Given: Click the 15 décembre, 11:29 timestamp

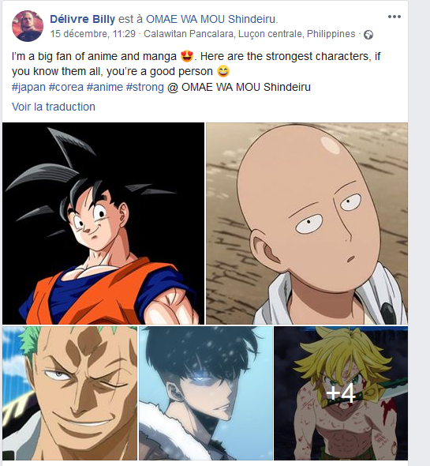Looking at the screenshot, I should point(92,34).
